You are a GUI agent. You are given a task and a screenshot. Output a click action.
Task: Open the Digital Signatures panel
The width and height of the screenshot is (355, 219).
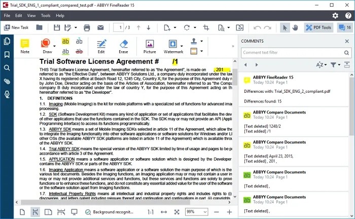pyautogui.click(x=7, y=94)
